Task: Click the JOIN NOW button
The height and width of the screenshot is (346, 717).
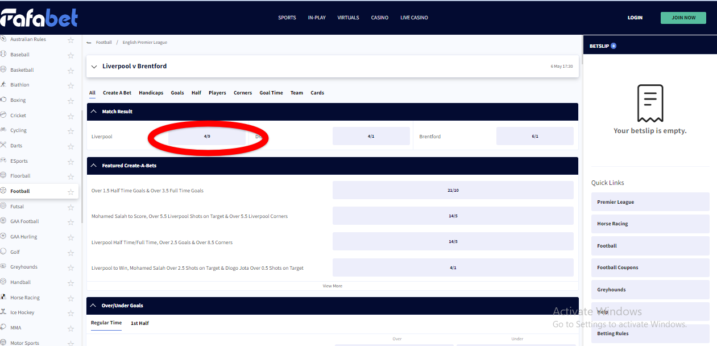Action: (683, 18)
